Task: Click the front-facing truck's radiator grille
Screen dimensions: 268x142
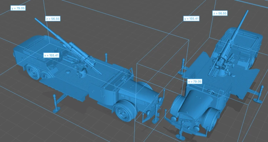Action: pyautogui.click(x=186, y=119)
